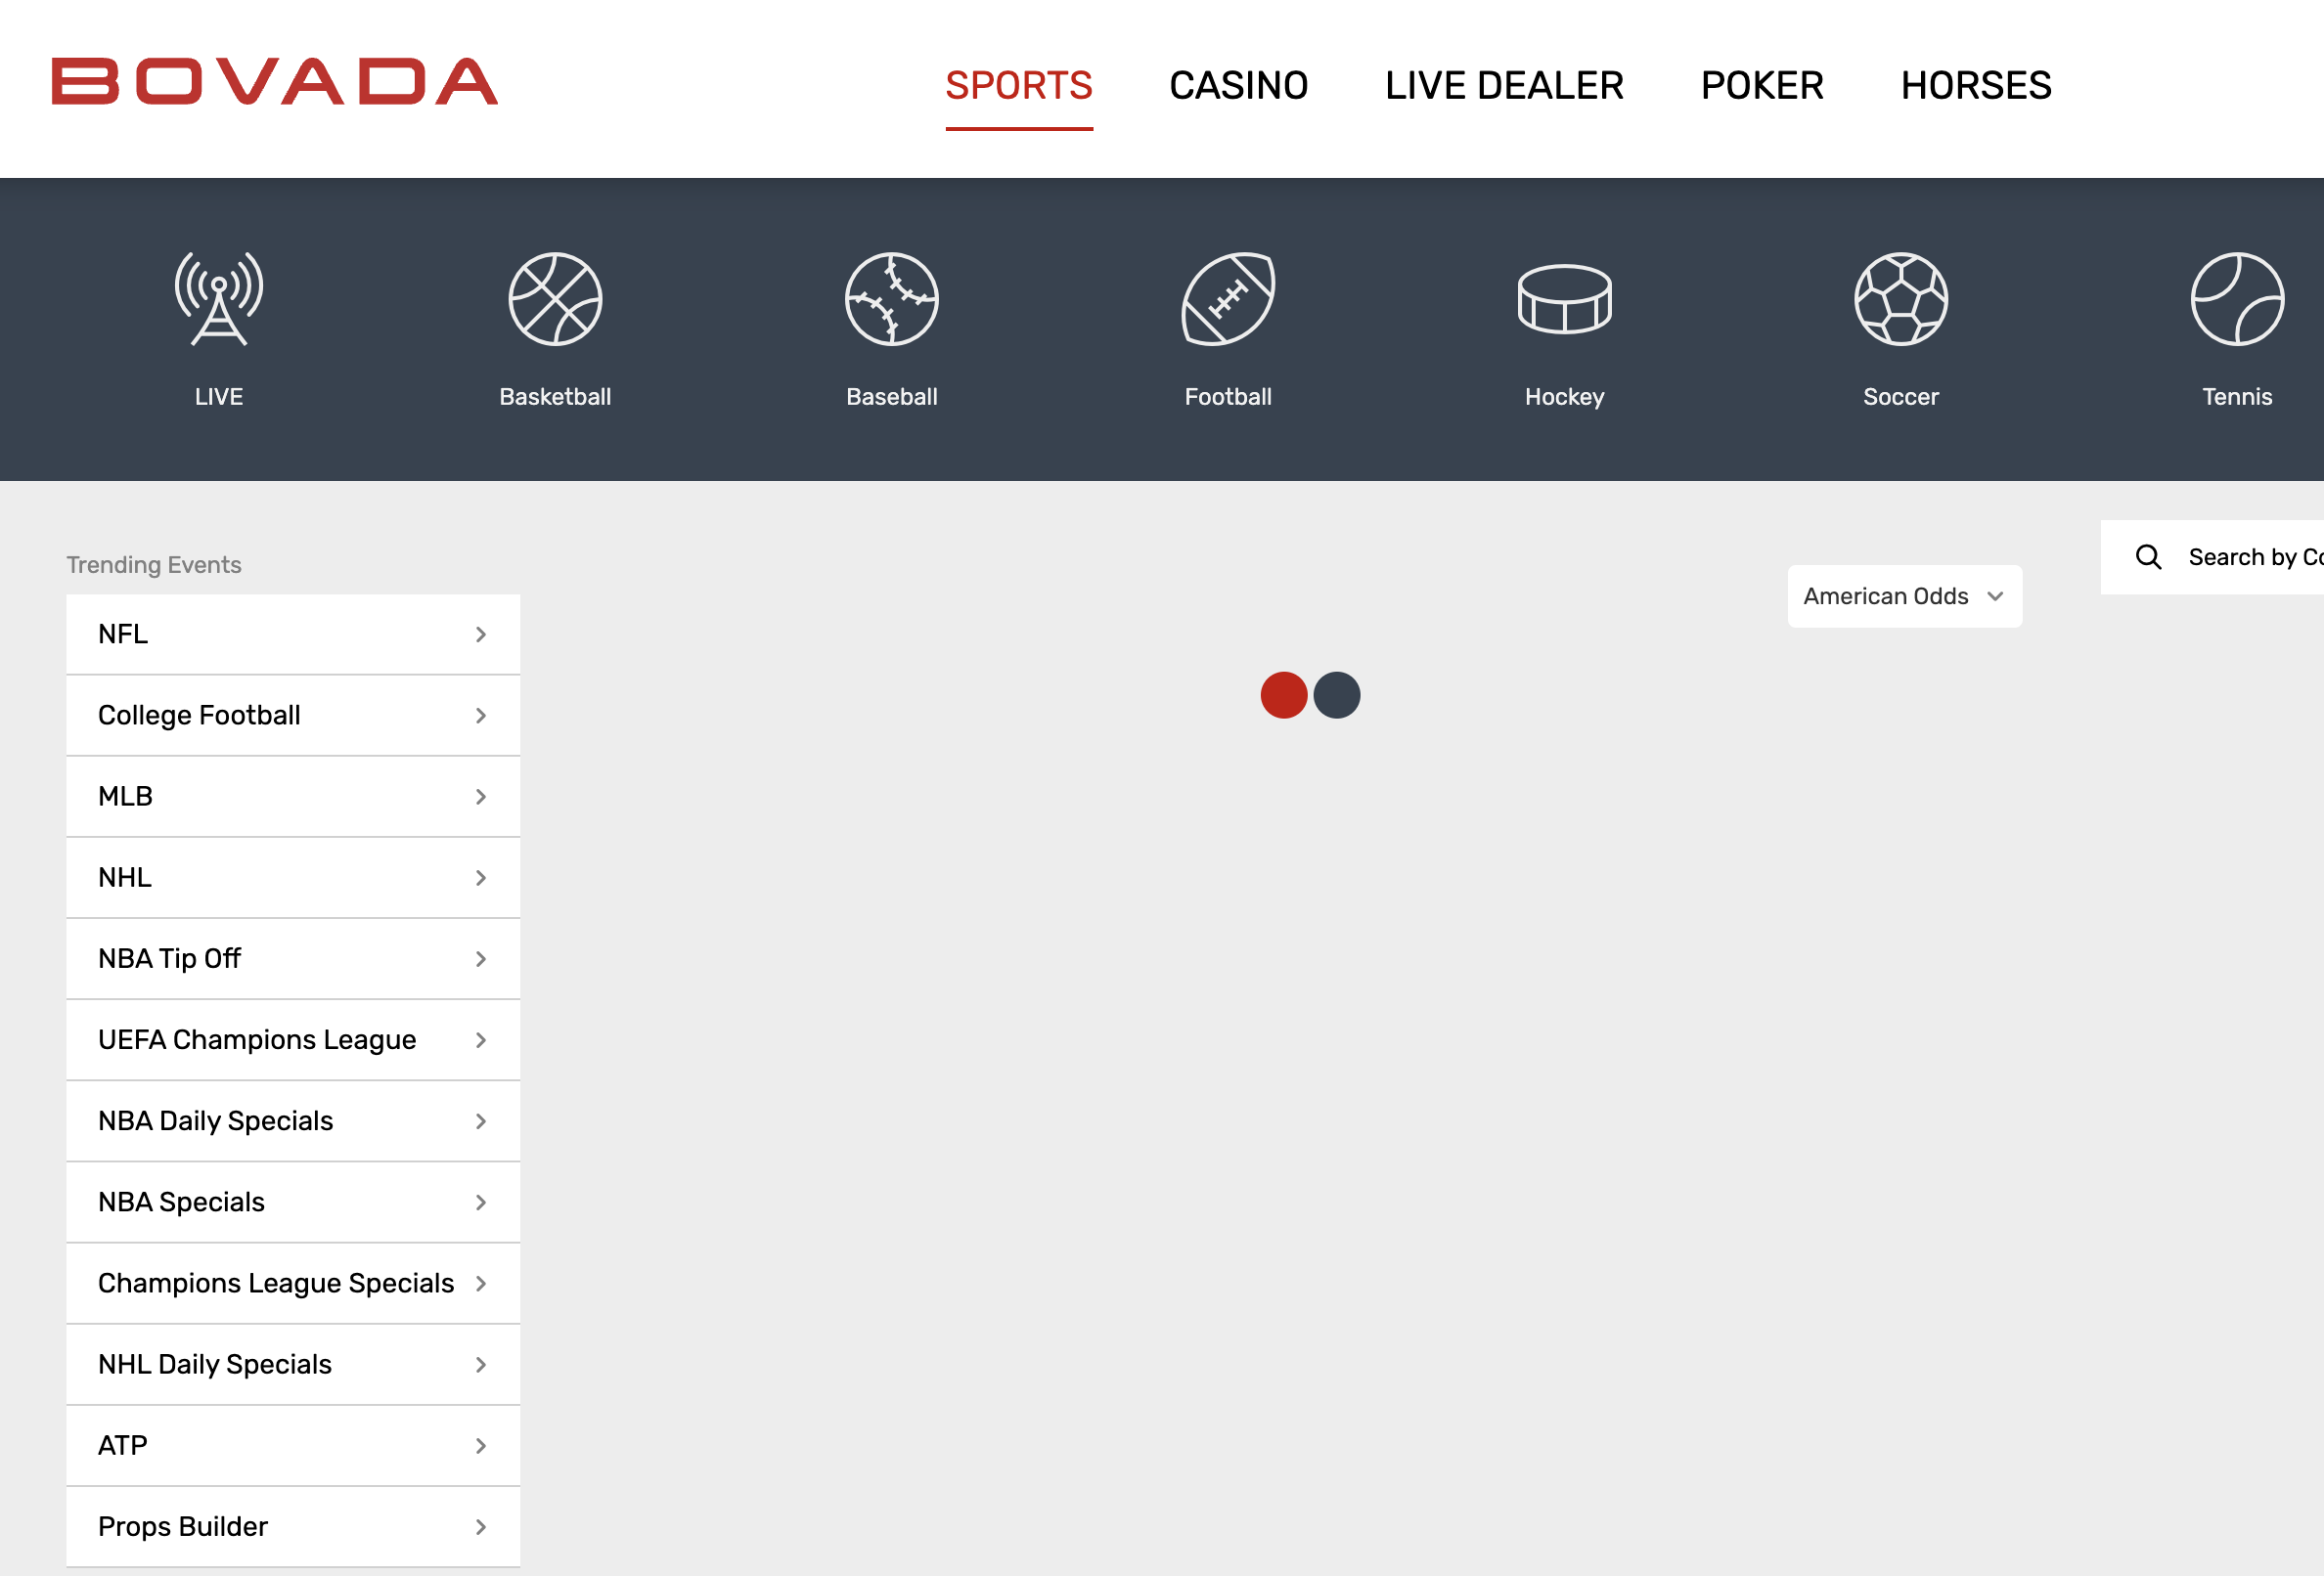Open the HORSES section tab
The image size is (2324, 1576).
pos(1975,86)
